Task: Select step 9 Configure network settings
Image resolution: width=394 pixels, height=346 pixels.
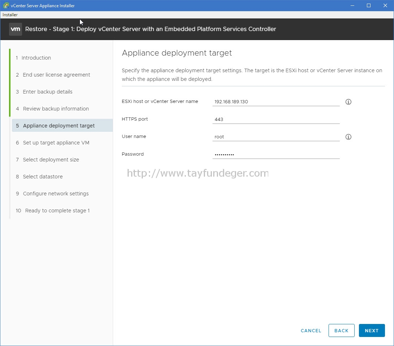Action: (52, 194)
